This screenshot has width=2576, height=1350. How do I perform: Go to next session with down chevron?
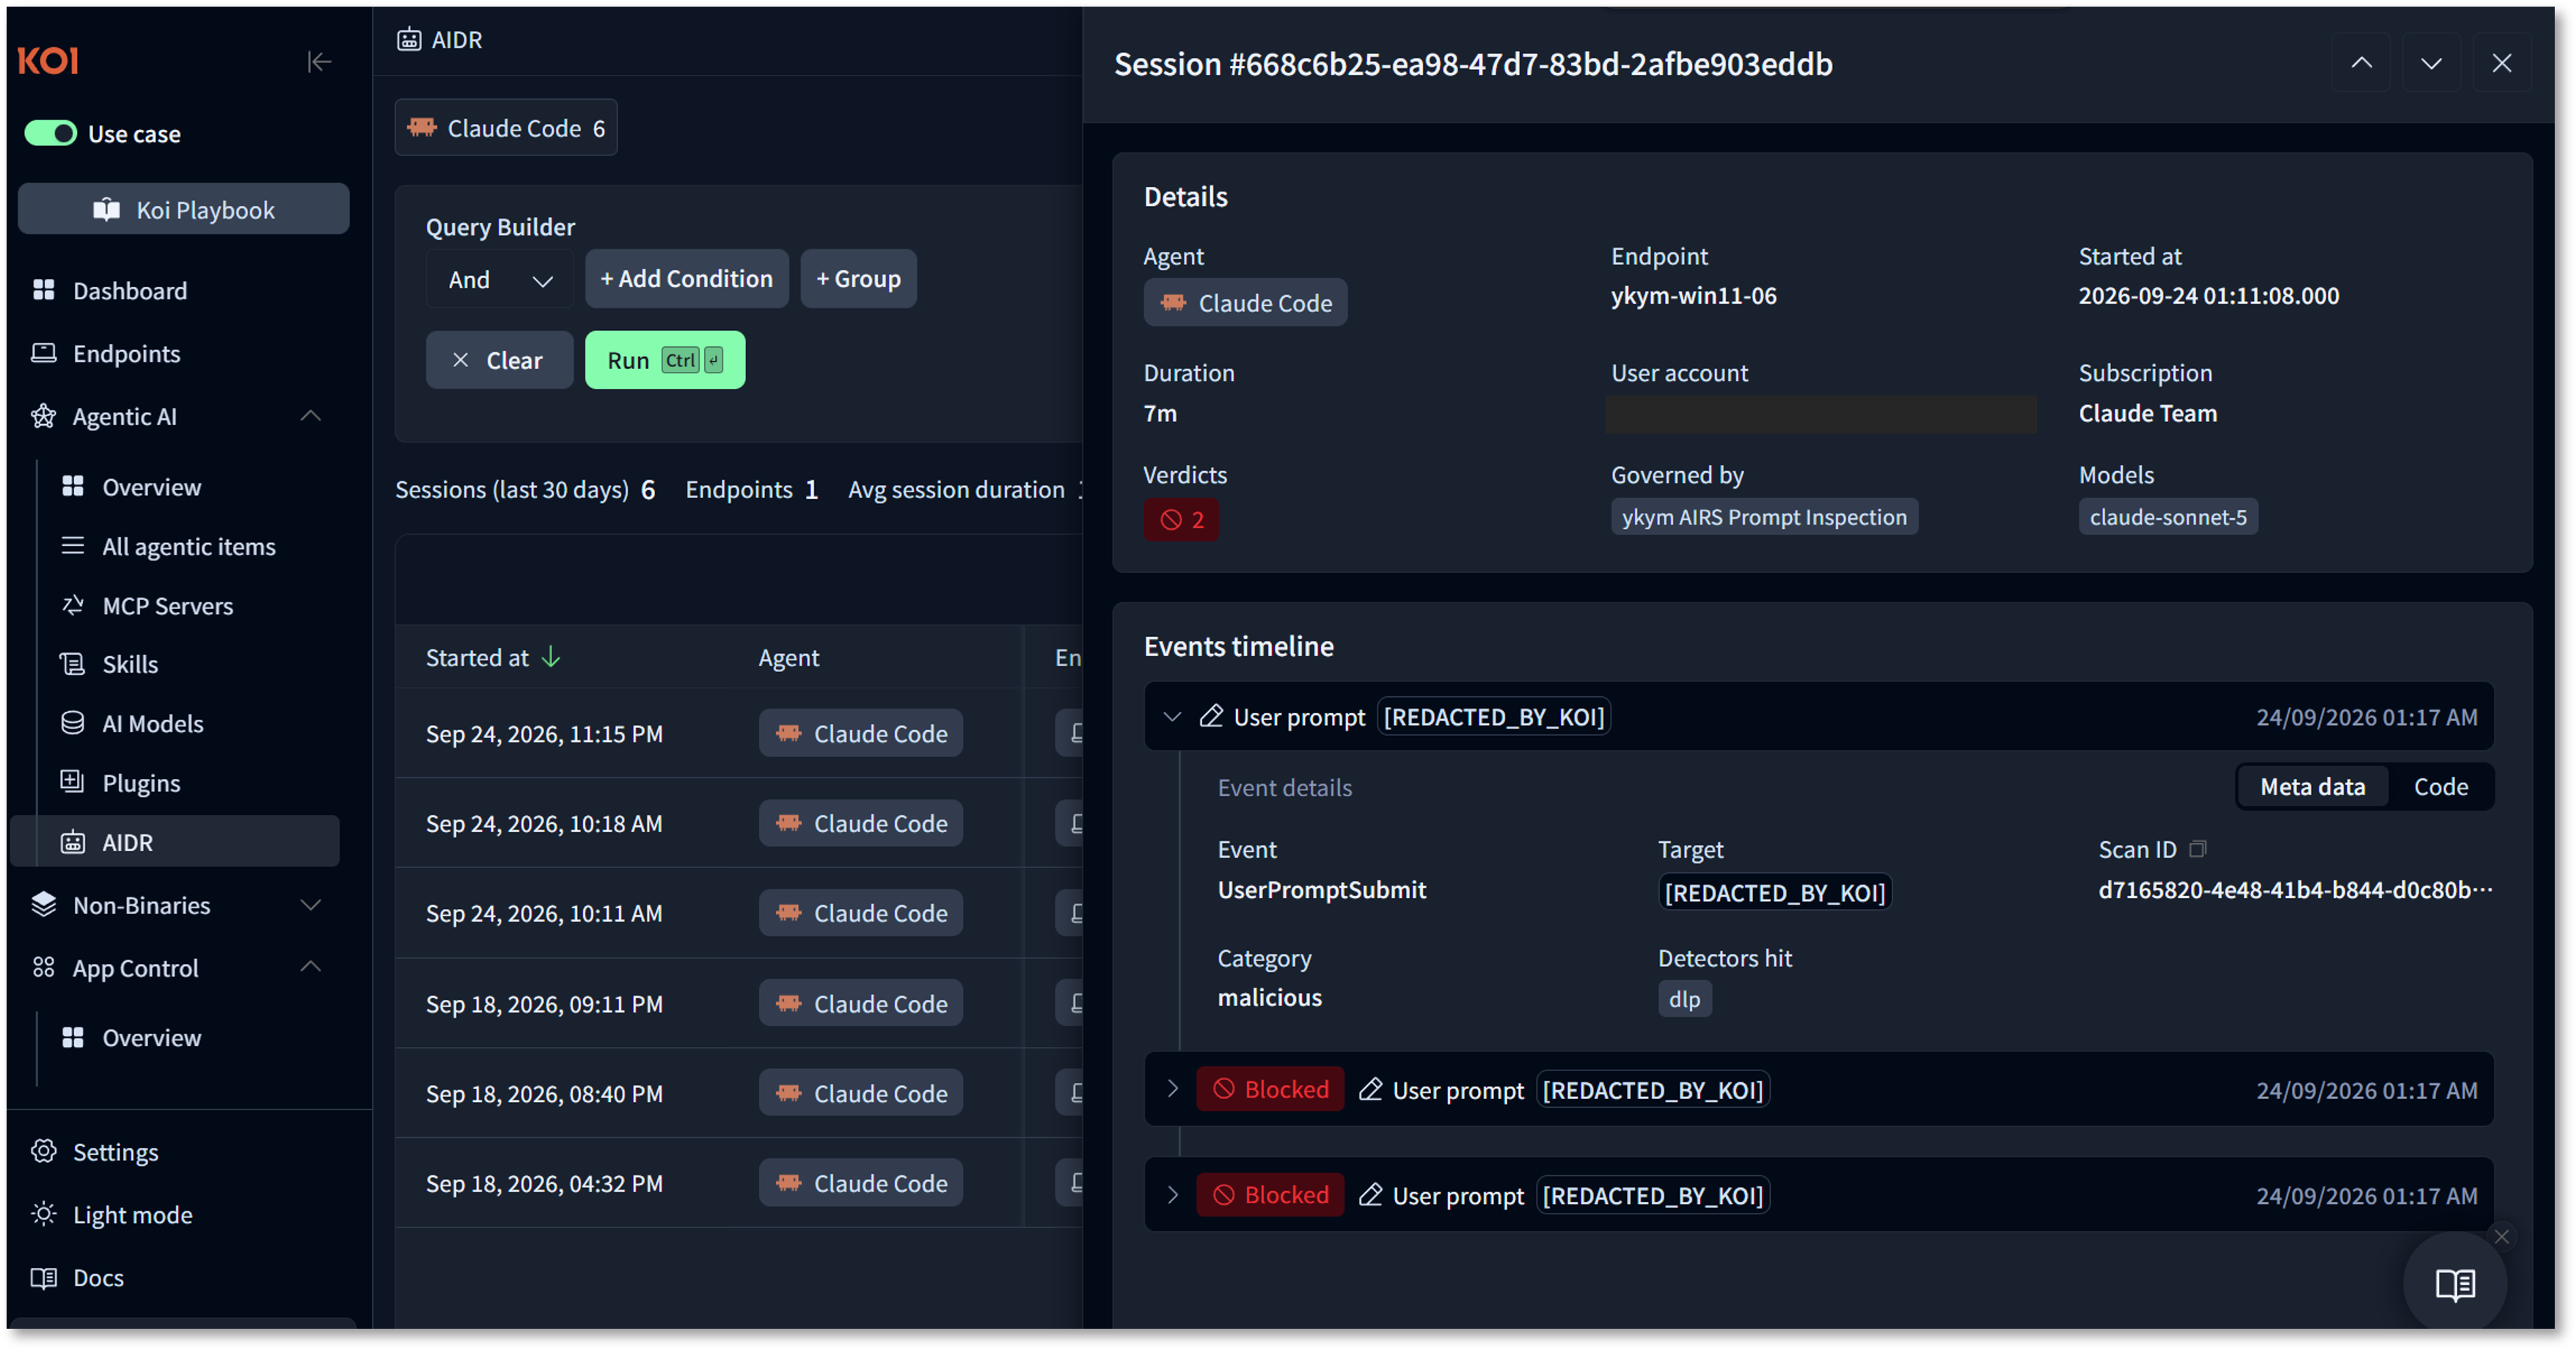pyautogui.click(x=2431, y=63)
